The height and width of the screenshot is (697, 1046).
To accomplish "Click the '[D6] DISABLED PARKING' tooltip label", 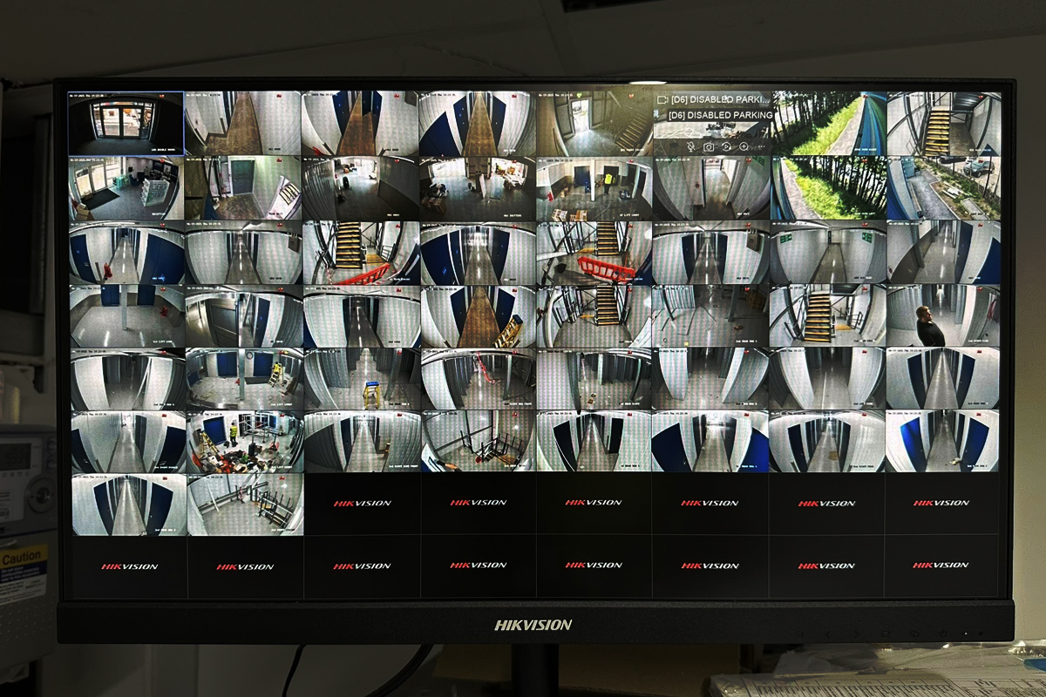I will [x=720, y=115].
